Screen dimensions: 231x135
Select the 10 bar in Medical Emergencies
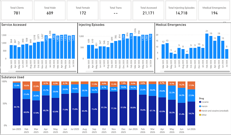[199, 53]
